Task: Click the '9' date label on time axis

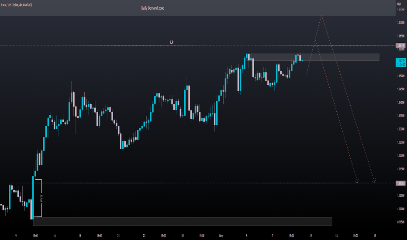Action: [x=16, y=236]
